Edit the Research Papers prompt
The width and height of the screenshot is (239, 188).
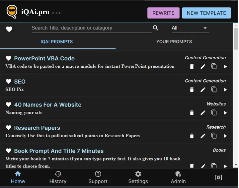pyautogui.click(x=203, y=136)
